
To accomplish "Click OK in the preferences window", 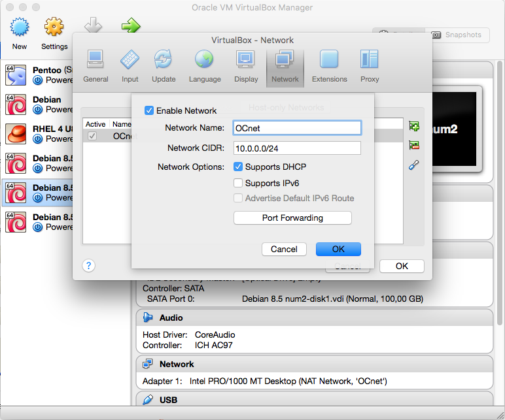I will 402,266.
